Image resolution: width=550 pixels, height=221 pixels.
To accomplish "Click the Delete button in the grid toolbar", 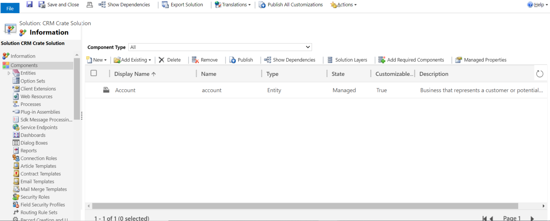I will (170, 60).
